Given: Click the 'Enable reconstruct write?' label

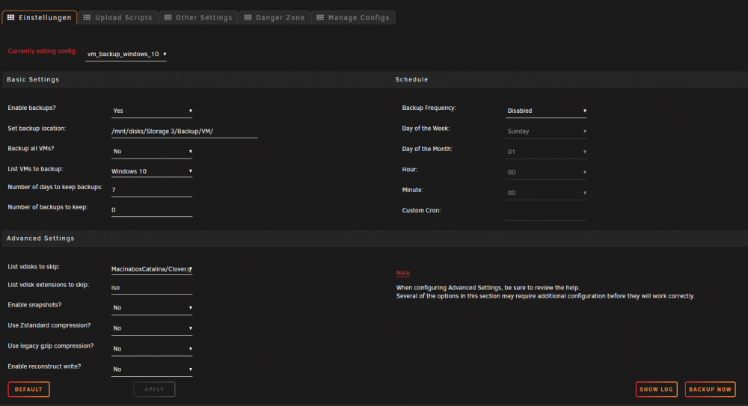Looking at the screenshot, I should pos(44,366).
